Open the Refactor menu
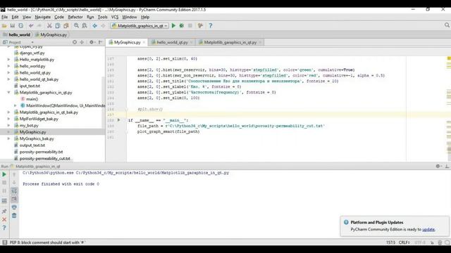 pyautogui.click(x=75, y=17)
